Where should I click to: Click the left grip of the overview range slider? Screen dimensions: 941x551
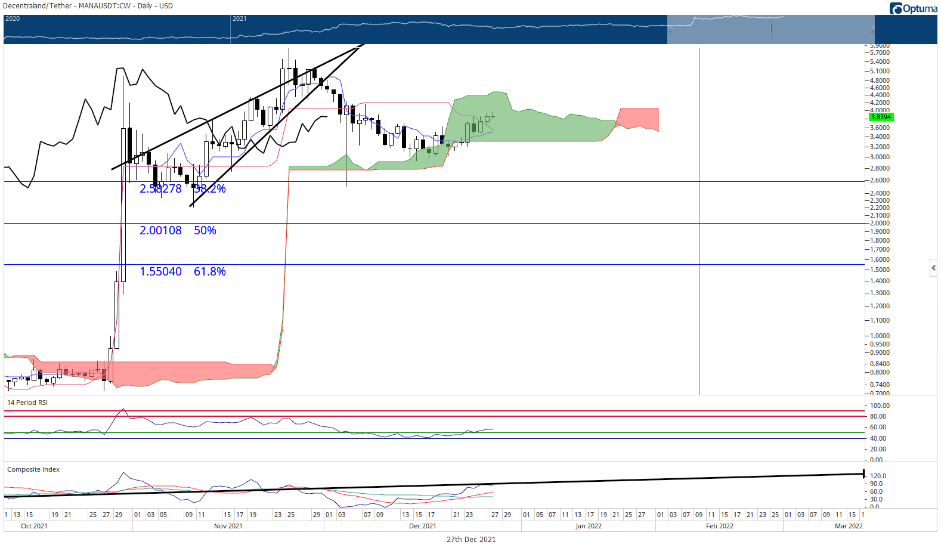click(670, 30)
